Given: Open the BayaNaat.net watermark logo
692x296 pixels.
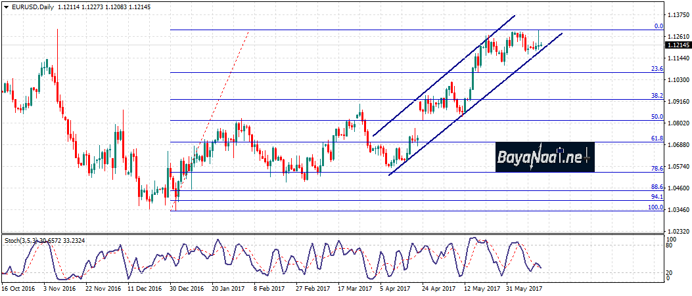Looking at the screenshot, I should pyautogui.click(x=545, y=158).
